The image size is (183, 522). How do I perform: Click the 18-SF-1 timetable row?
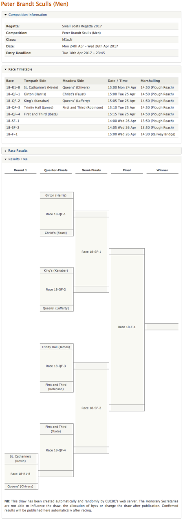click(x=91, y=121)
